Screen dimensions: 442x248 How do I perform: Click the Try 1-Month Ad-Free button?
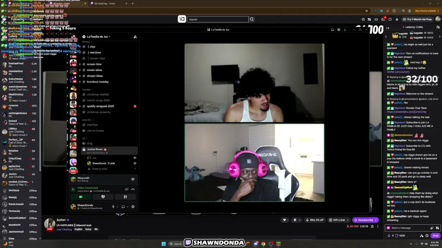click(x=417, y=19)
